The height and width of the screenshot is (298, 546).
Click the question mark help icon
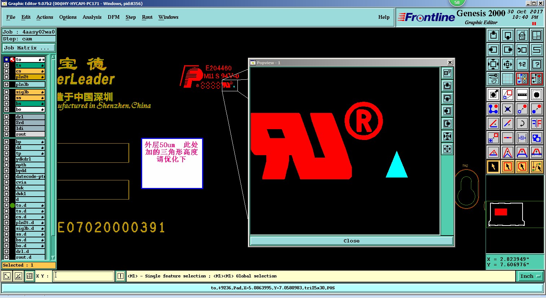[x=537, y=64]
